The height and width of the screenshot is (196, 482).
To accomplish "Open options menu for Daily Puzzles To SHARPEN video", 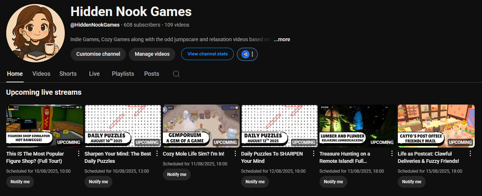I will [x=314, y=153].
